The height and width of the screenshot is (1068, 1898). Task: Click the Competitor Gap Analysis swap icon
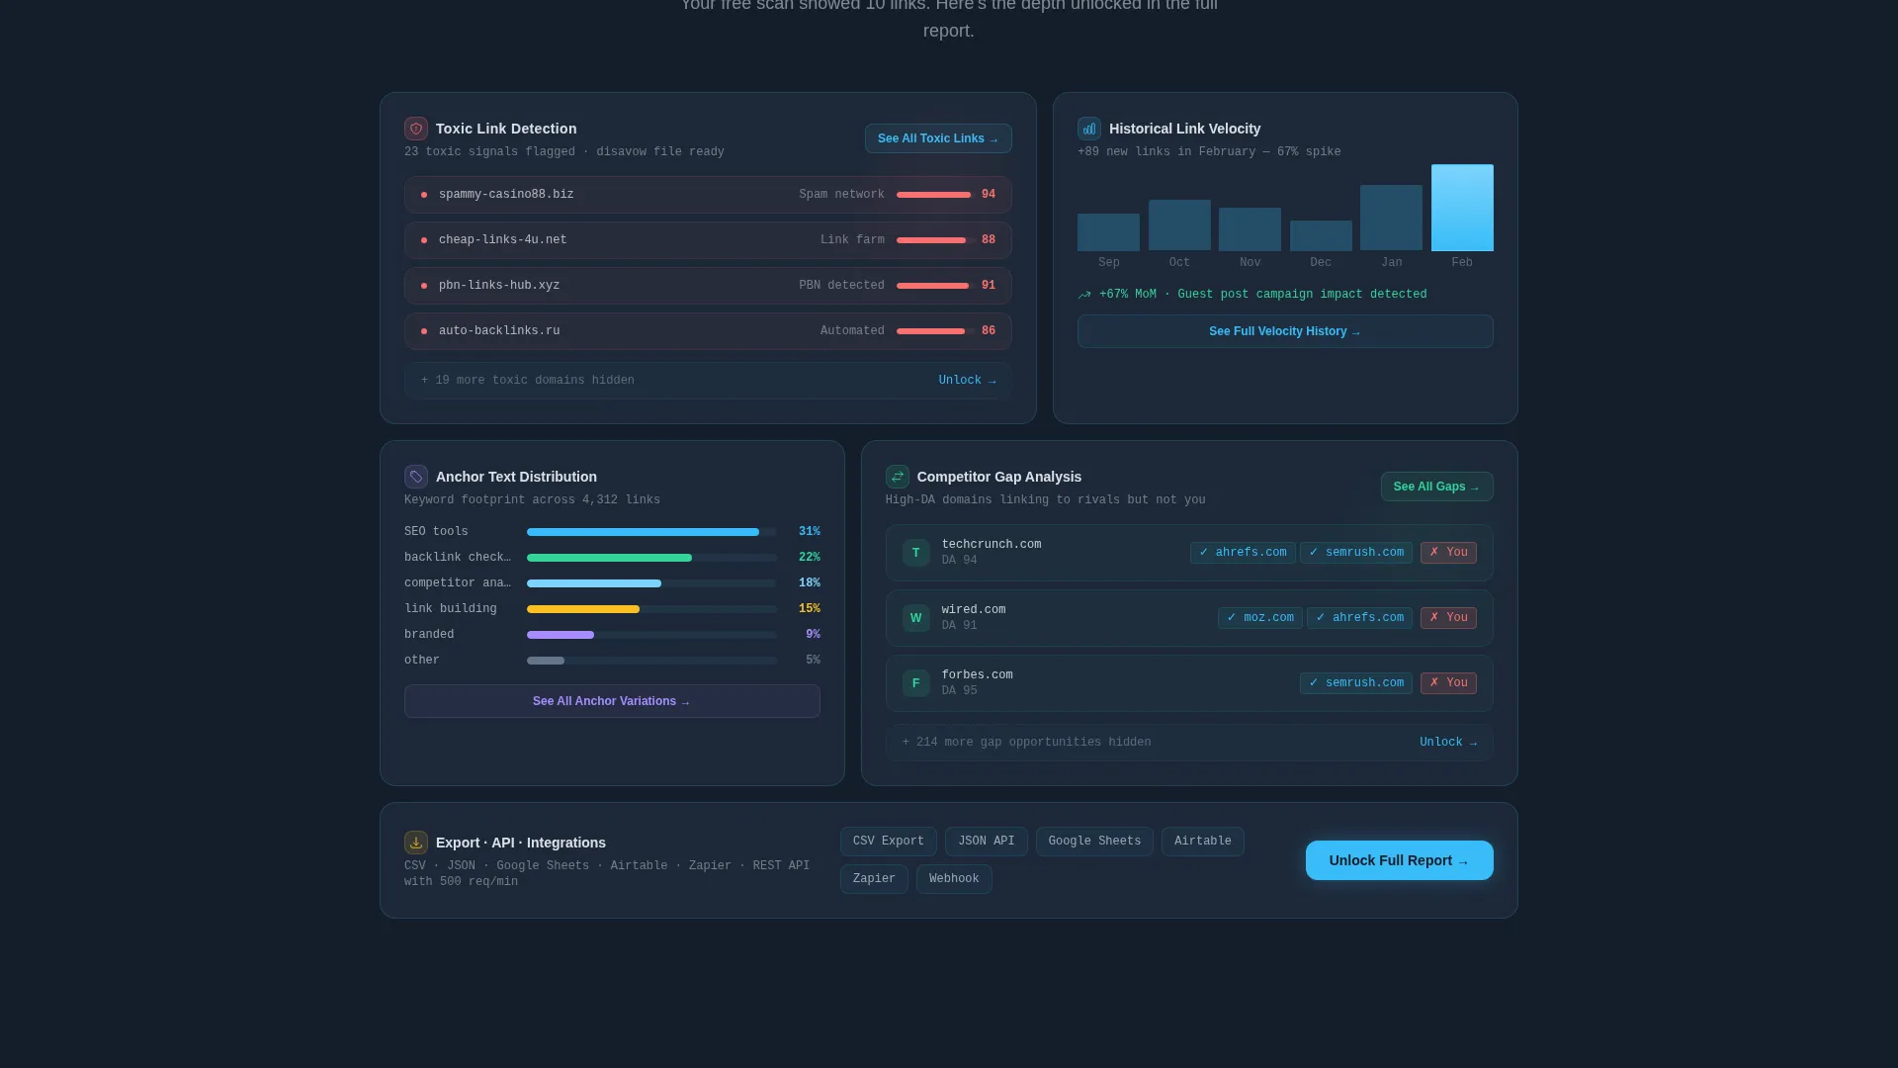point(898,477)
